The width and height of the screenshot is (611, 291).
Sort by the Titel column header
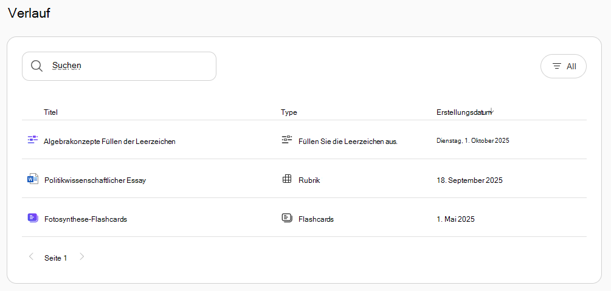point(50,112)
